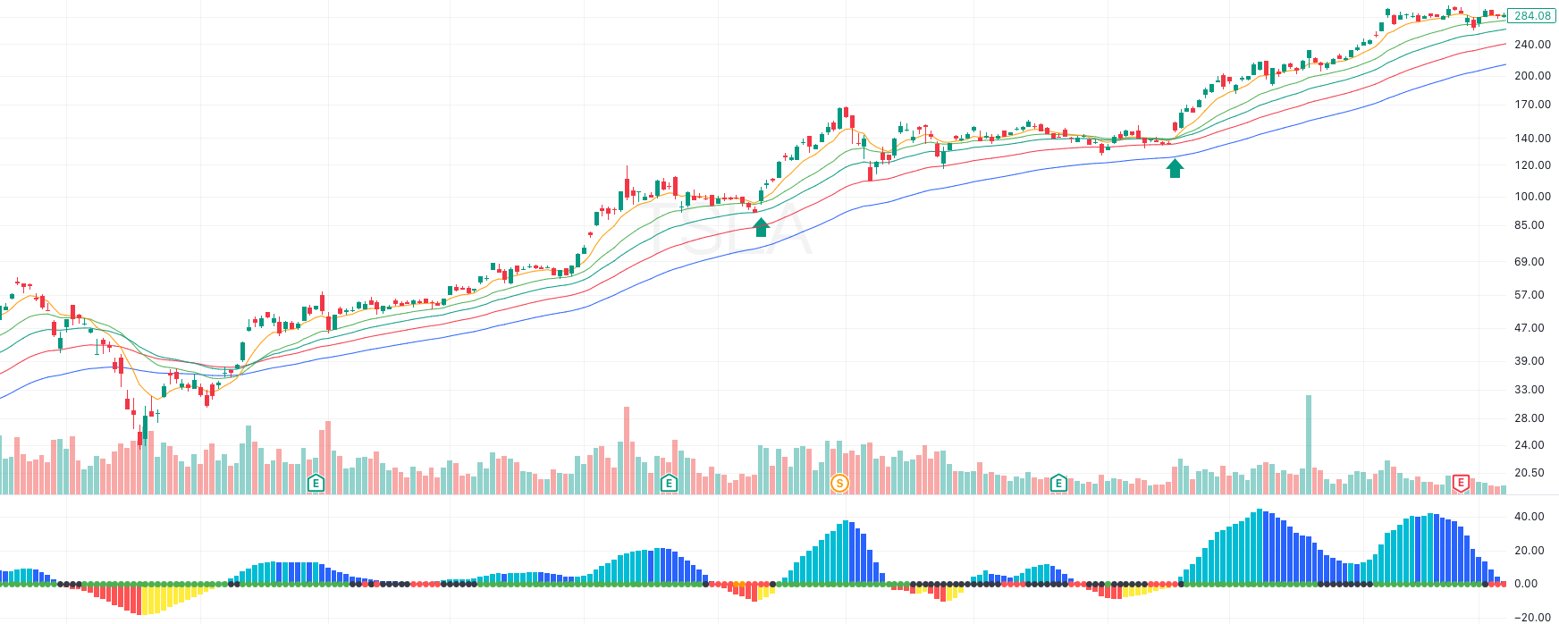Click the 240.00 price scale label
This screenshot has height=624, width=1559.
[1532, 45]
